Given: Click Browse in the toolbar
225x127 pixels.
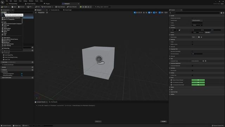Looking at the screenshot, I should tap(21, 7).
